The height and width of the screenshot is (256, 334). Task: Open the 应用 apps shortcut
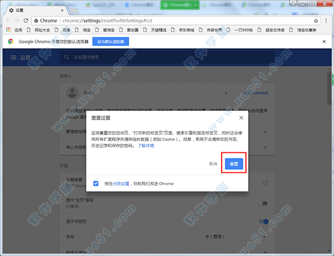(14, 30)
